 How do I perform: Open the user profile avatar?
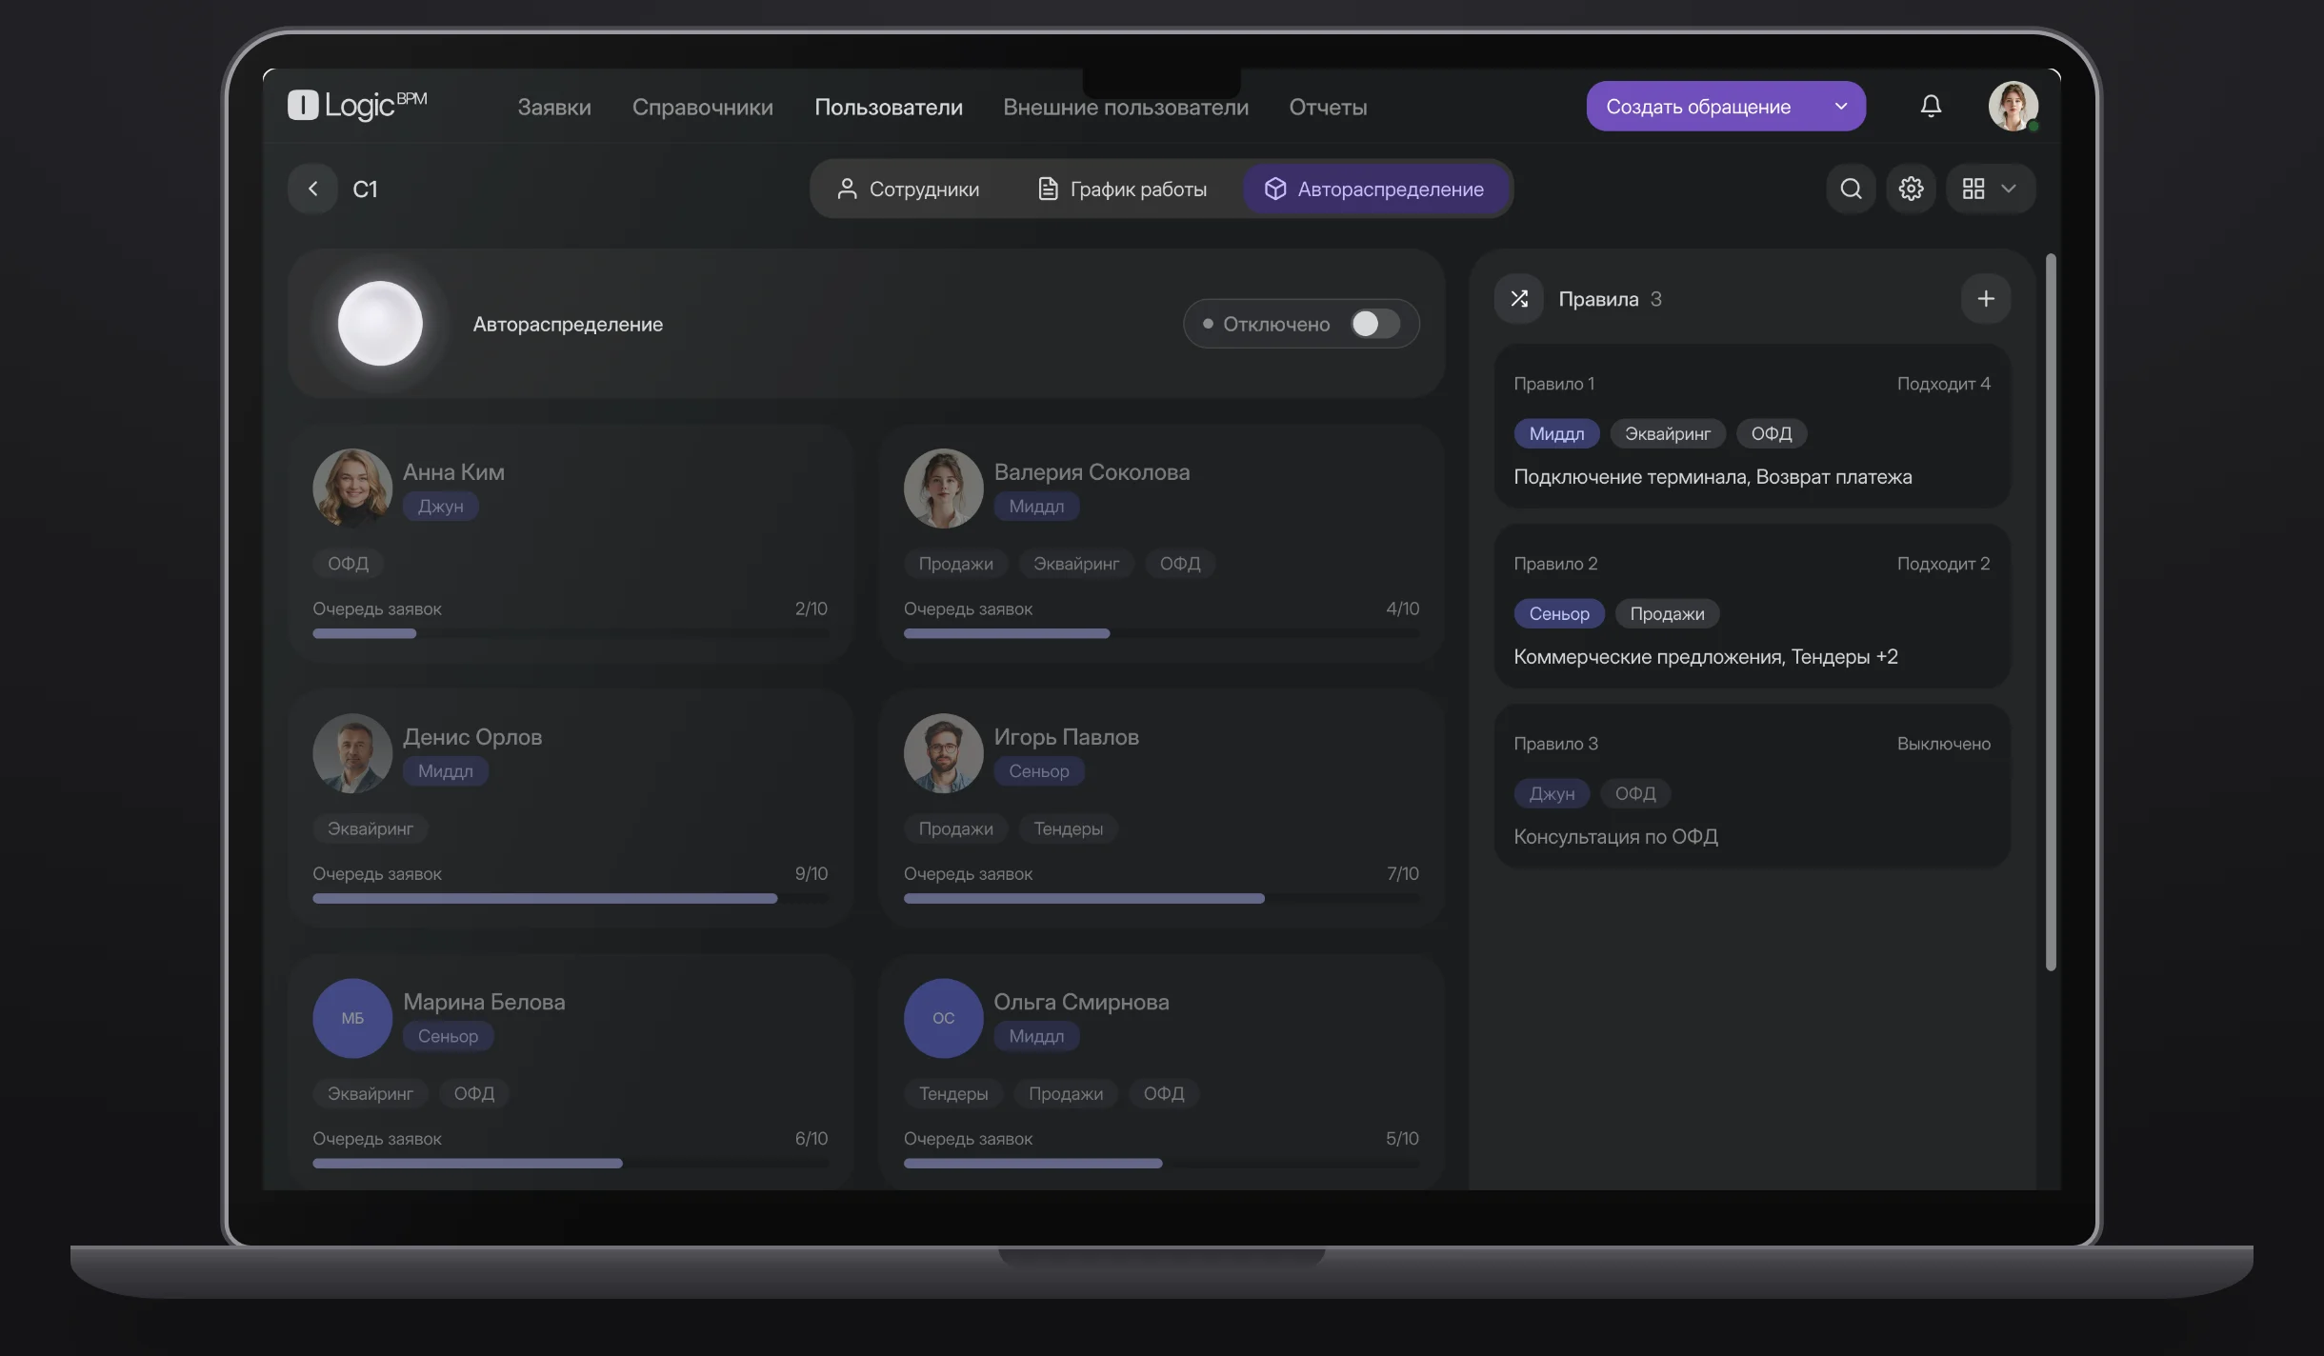[x=2013, y=106]
